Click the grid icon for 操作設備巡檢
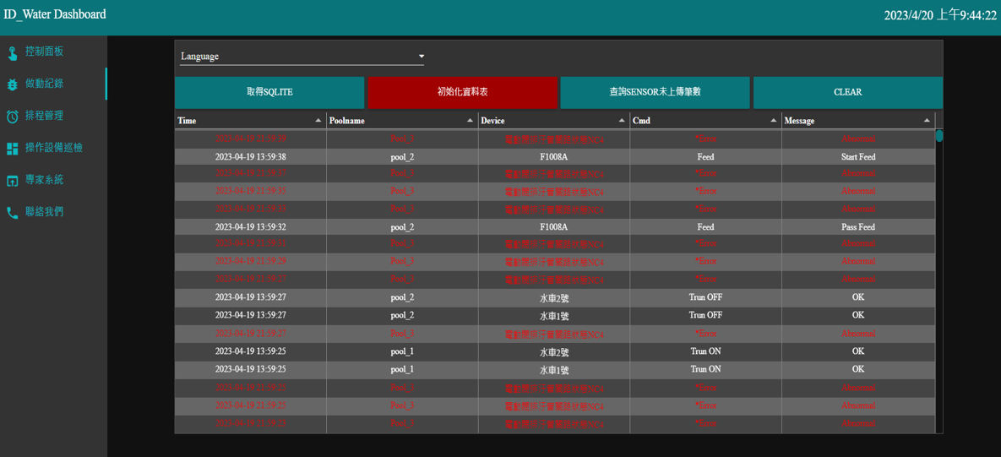Screen dimensions: 1001x457 click(13, 149)
